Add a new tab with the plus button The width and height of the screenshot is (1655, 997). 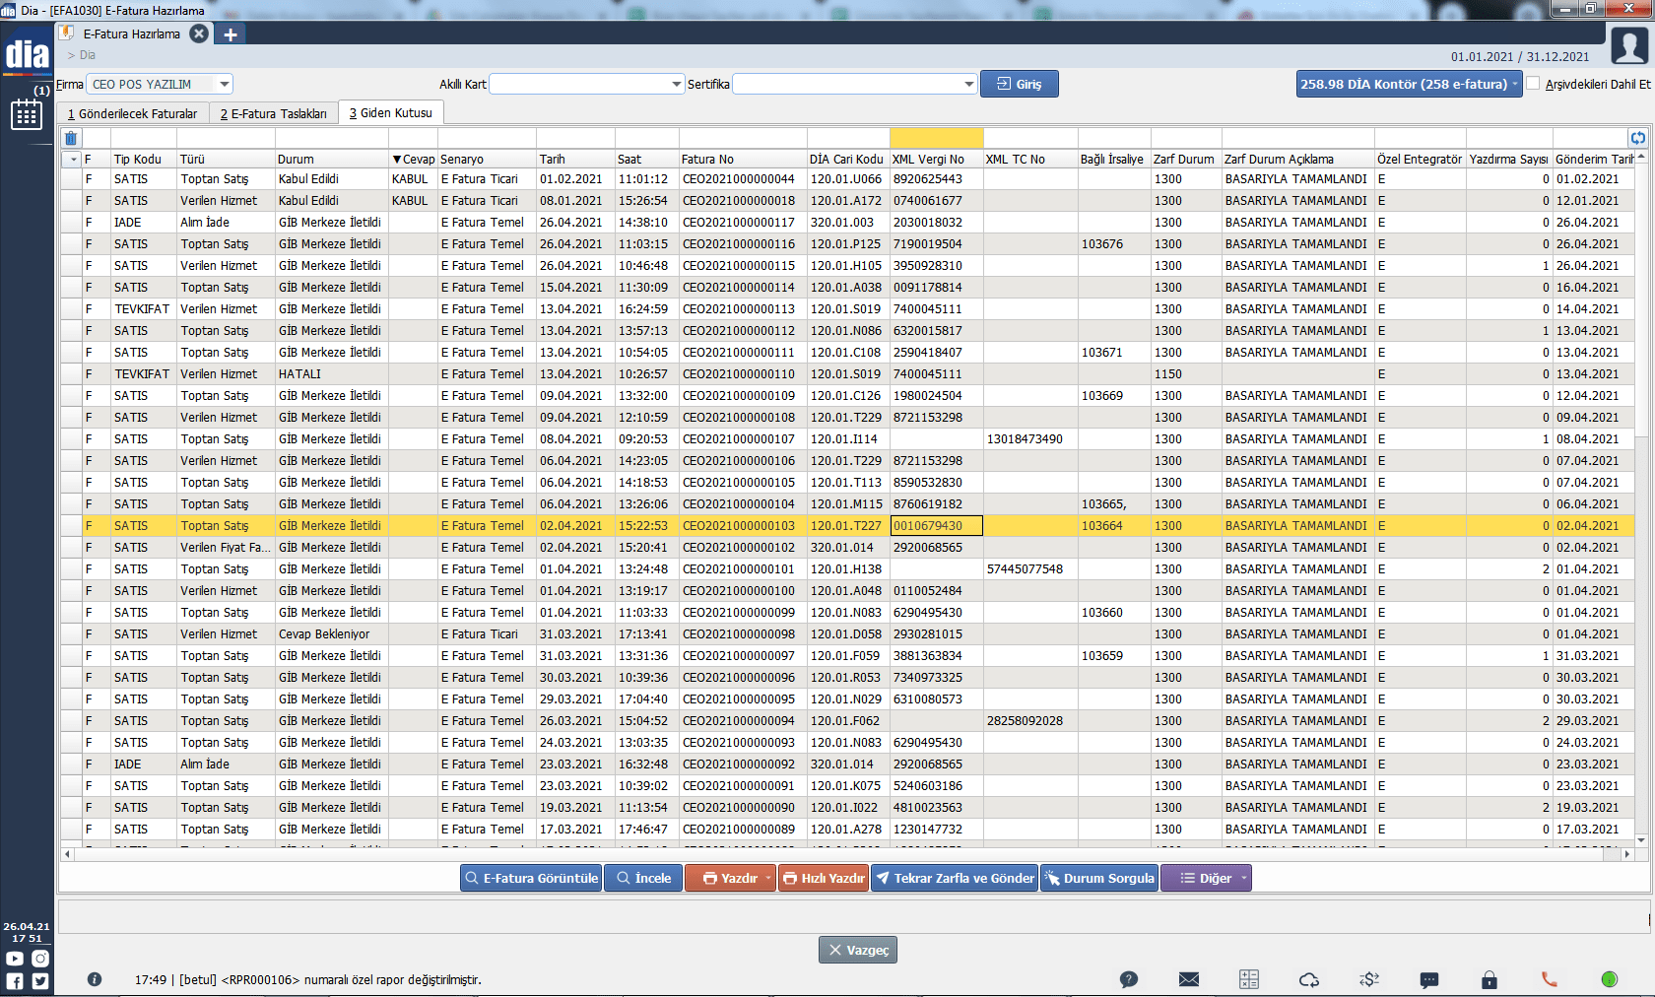point(231,34)
